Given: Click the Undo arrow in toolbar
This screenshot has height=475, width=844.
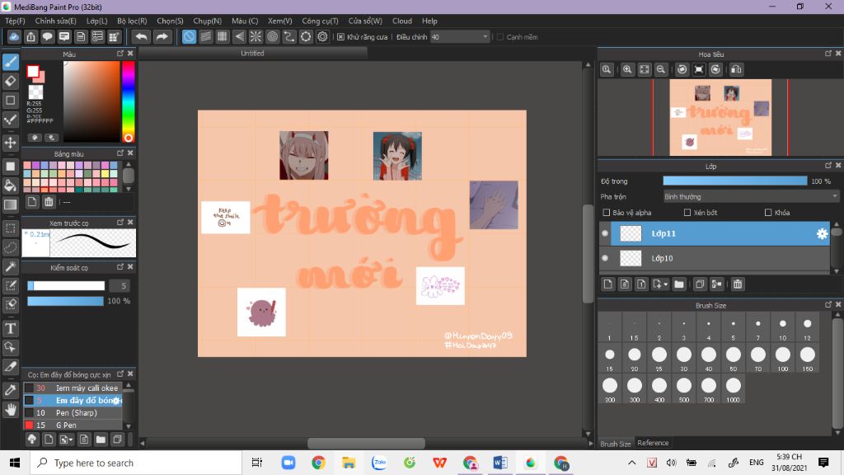Looking at the screenshot, I should click(x=141, y=36).
